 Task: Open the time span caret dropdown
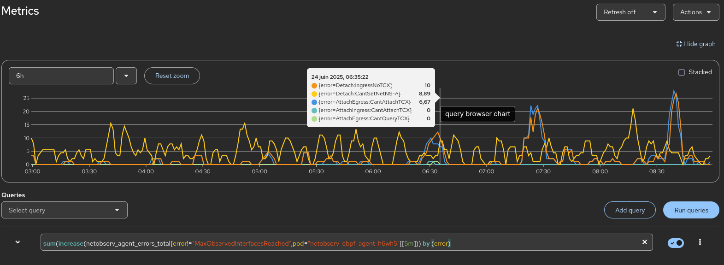point(126,76)
